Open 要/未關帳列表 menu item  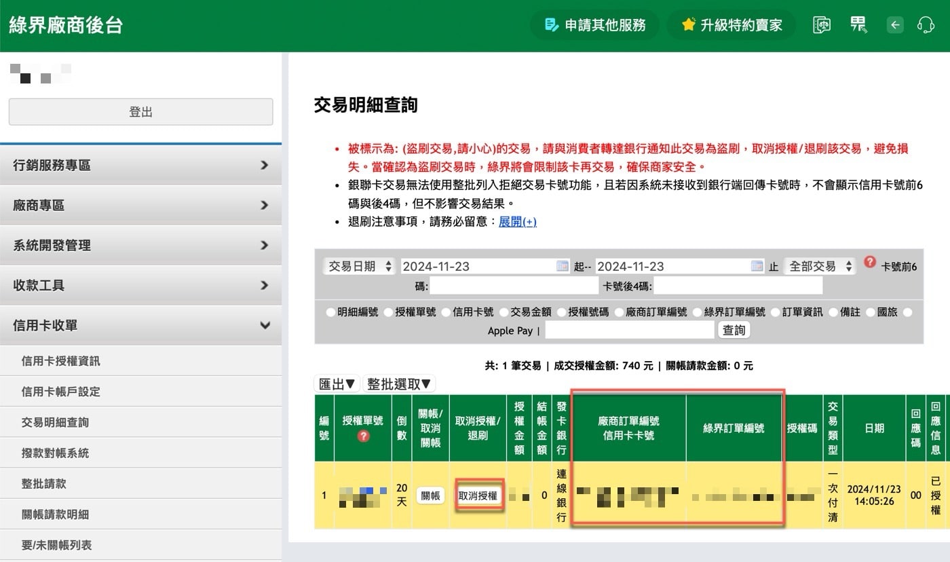(140, 545)
